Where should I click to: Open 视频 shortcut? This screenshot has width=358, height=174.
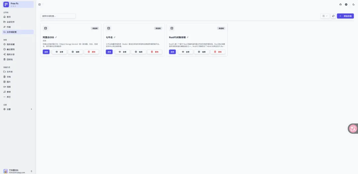click(18, 87)
